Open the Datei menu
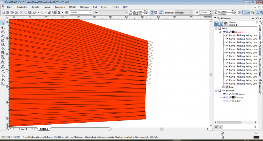 10,7
